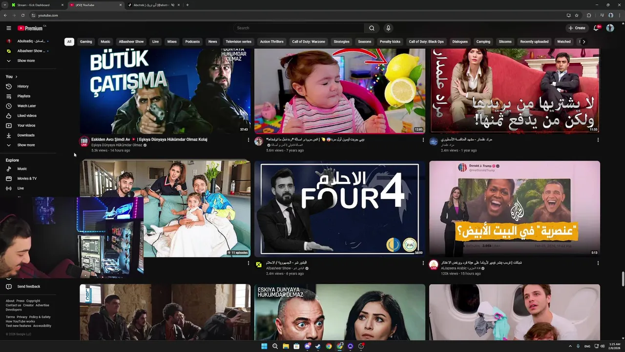Click the YouTube Premium logo
Image resolution: width=625 pixels, height=352 pixels.
click(x=30, y=28)
